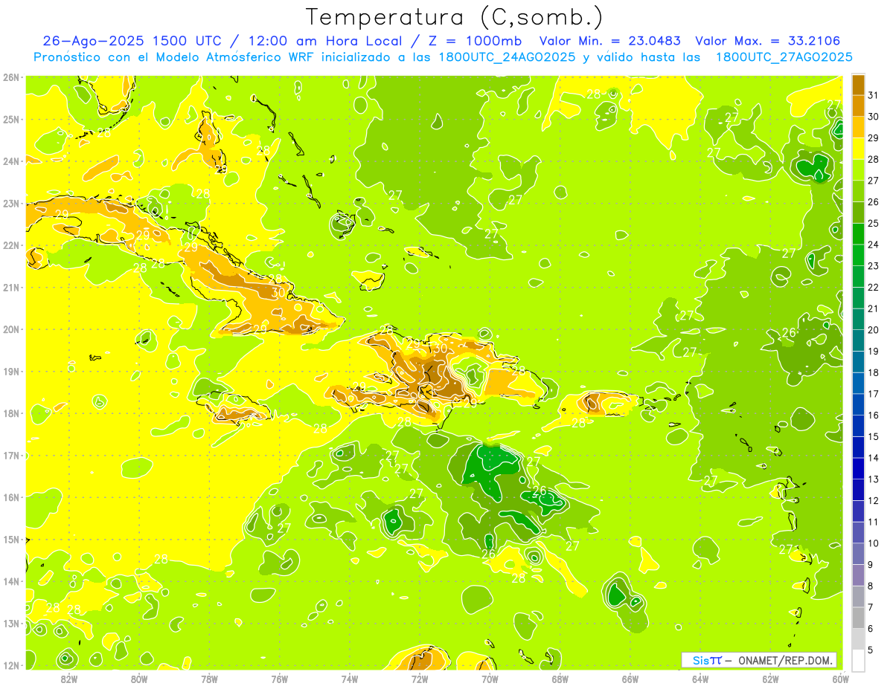Click the legend value label '20'
The height and width of the screenshot is (689, 893).
[x=874, y=330]
